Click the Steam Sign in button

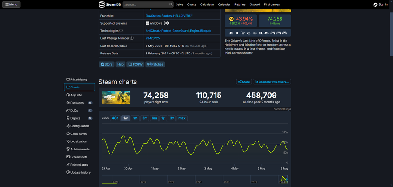pos(380,4)
